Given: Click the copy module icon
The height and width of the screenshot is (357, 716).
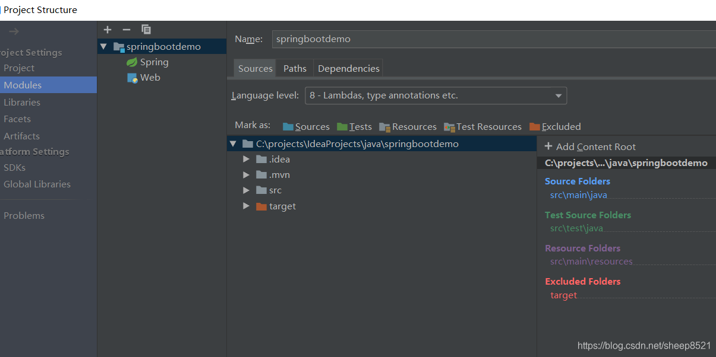Looking at the screenshot, I should (146, 30).
